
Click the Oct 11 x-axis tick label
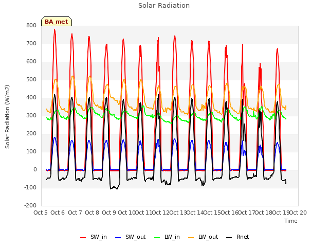click(143, 213)
